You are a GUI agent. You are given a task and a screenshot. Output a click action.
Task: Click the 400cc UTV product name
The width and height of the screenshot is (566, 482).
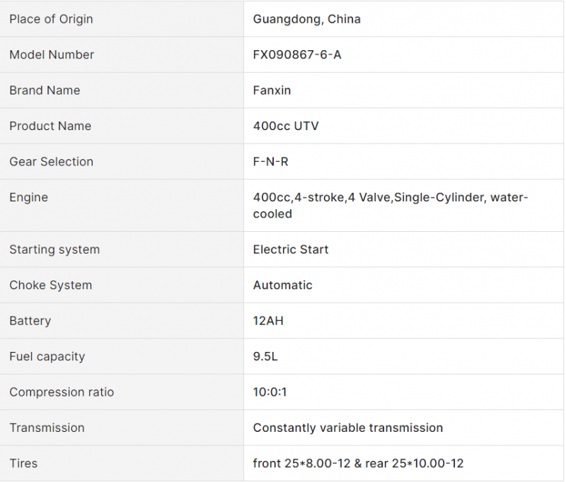286,127
